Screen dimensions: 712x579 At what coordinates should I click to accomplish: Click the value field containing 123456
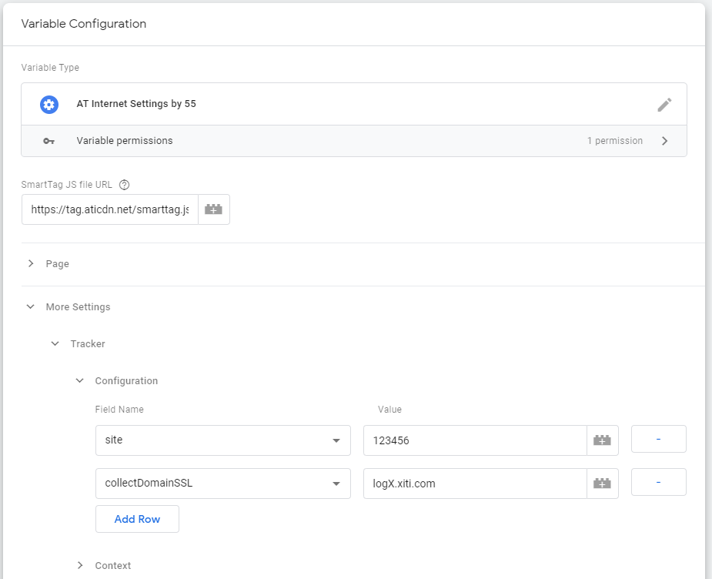[x=474, y=440]
